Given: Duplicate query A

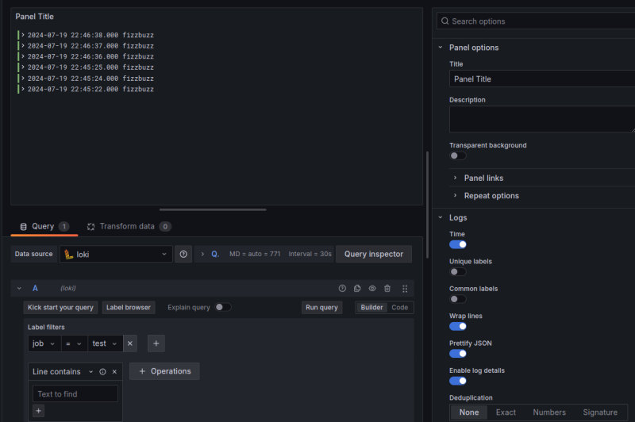Looking at the screenshot, I should coord(357,289).
